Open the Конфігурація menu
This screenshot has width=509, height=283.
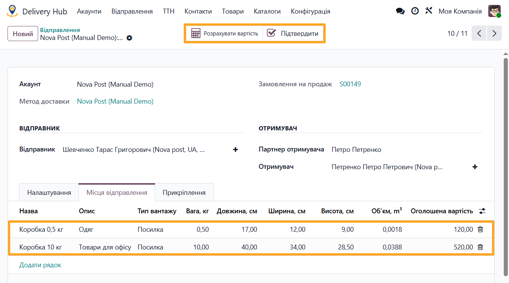click(x=311, y=11)
